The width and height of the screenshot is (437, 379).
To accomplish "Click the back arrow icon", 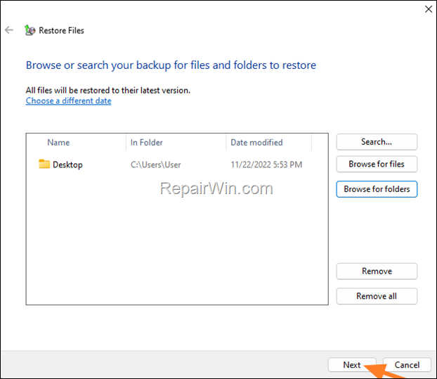I will click(9, 30).
